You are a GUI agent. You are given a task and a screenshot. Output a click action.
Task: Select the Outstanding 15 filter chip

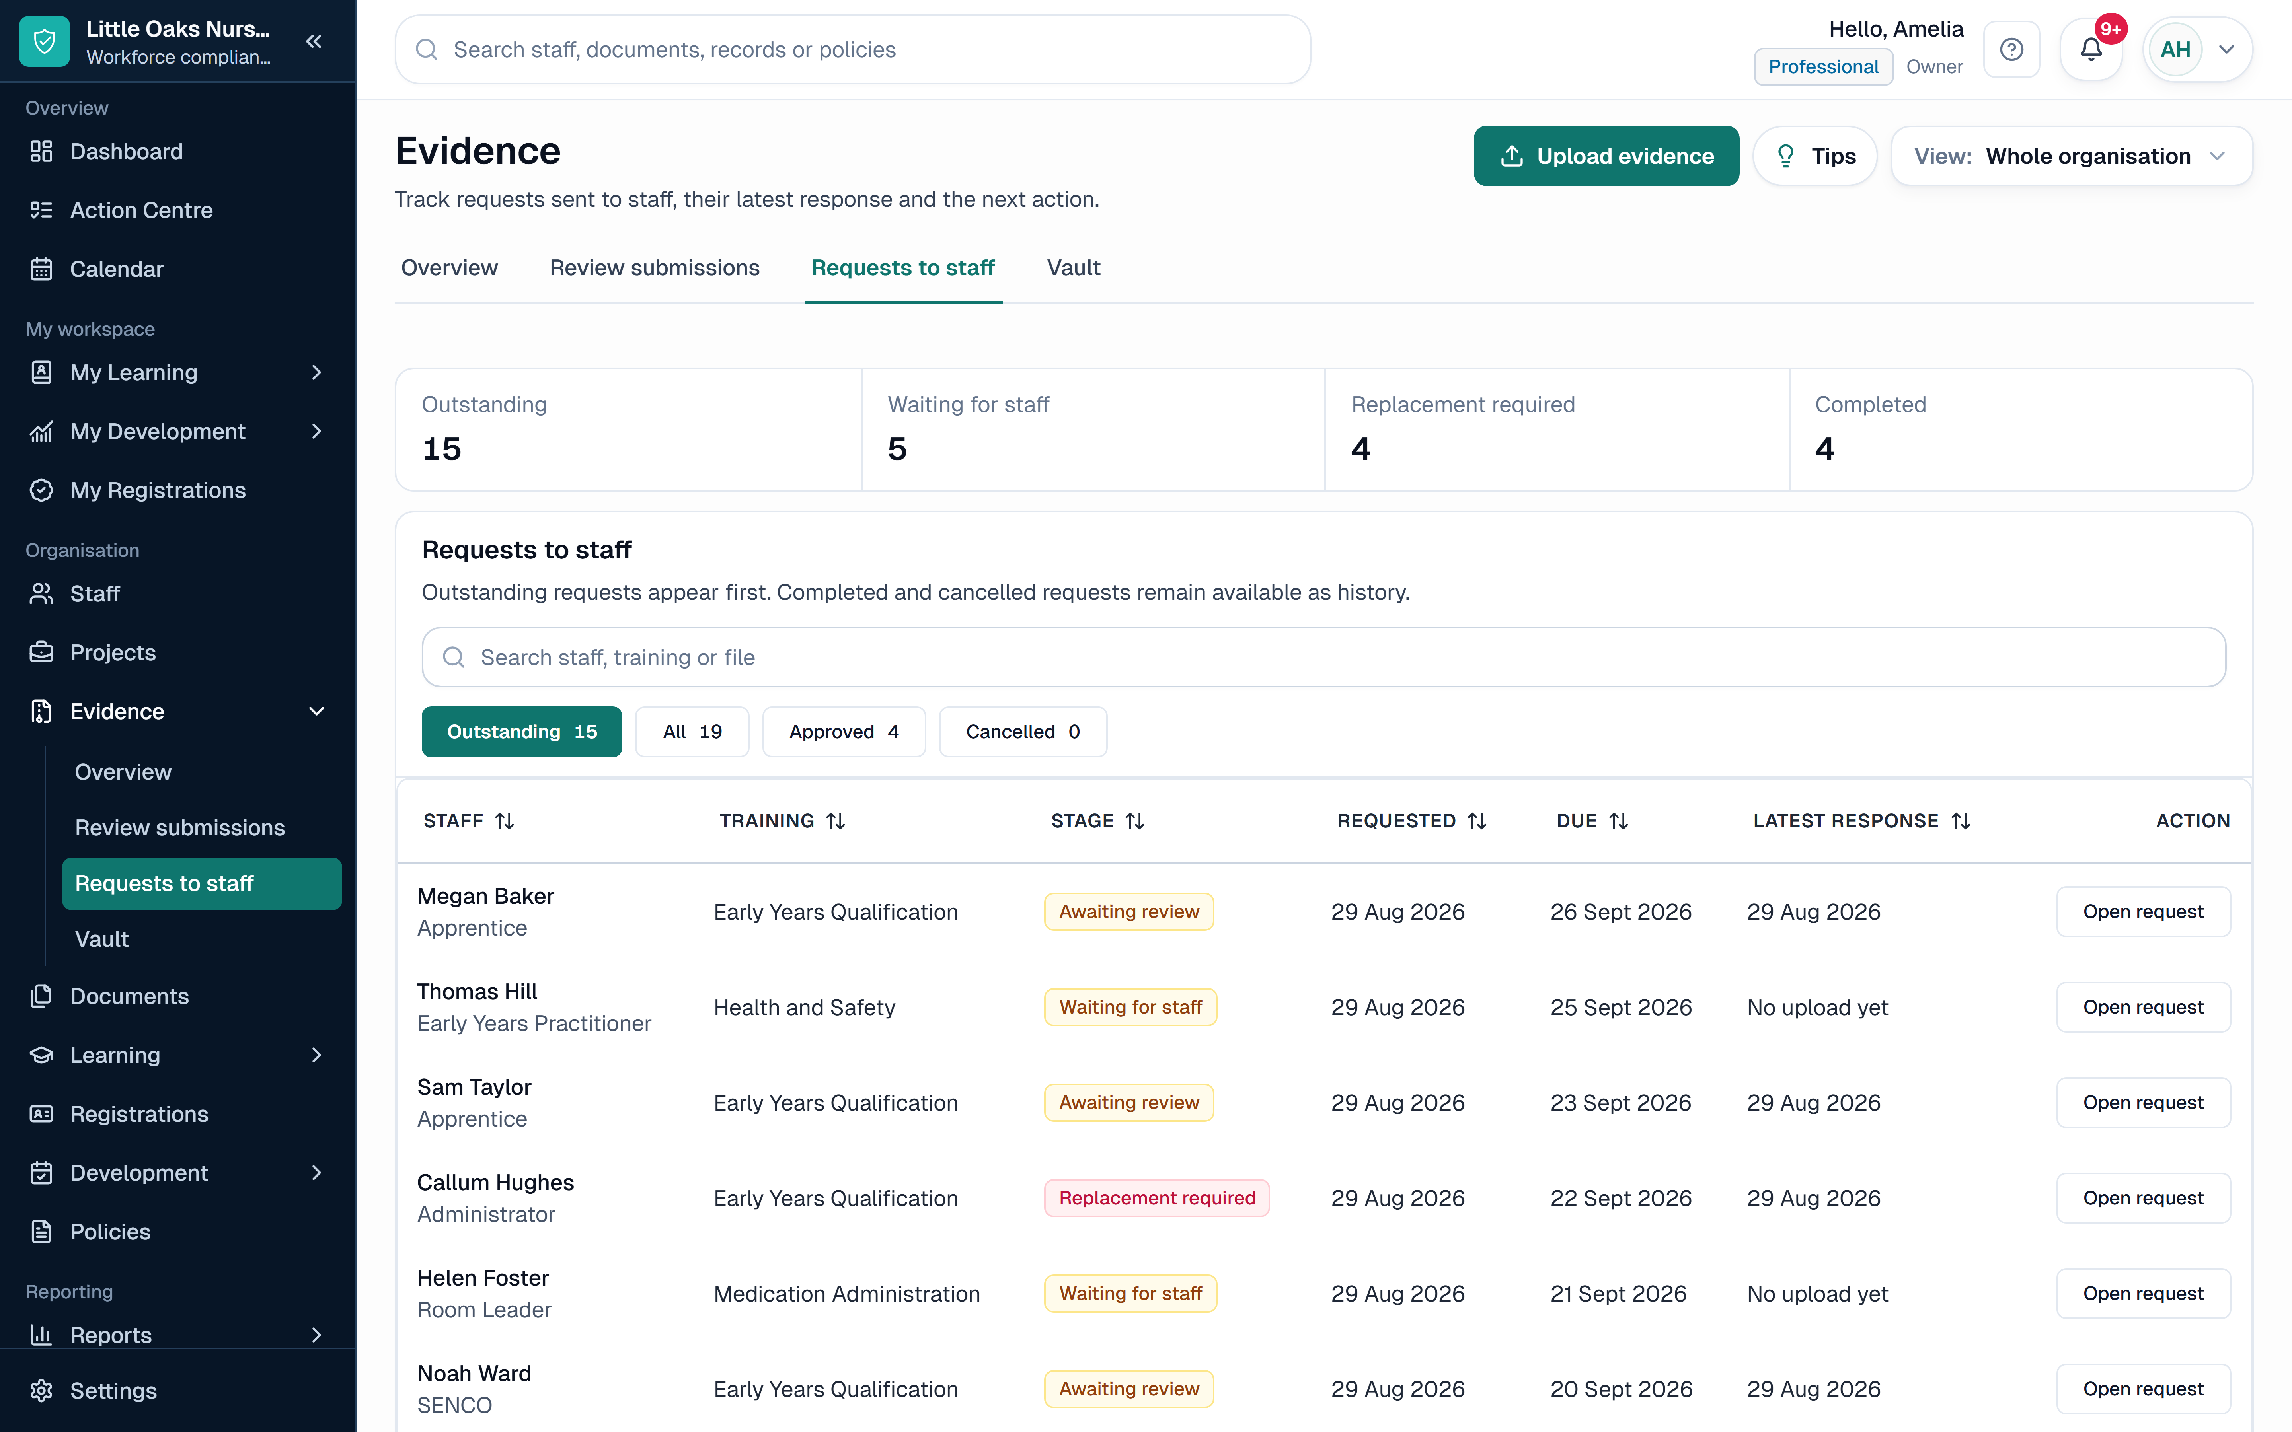(x=522, y=731)
